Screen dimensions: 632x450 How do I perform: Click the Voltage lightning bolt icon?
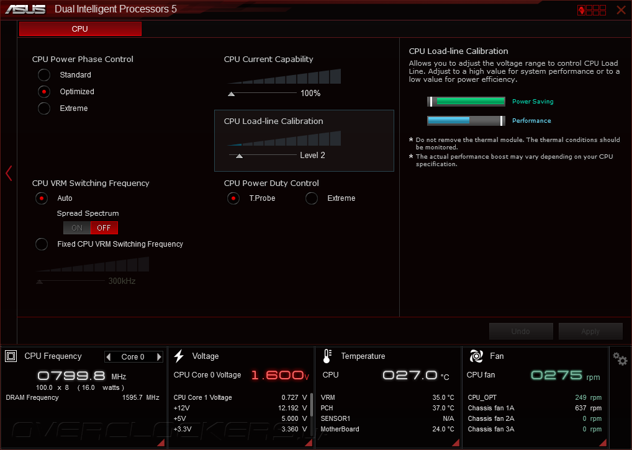click(179, 356)
